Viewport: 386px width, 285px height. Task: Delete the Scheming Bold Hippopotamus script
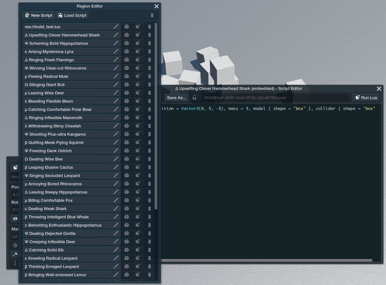[149, 43]
